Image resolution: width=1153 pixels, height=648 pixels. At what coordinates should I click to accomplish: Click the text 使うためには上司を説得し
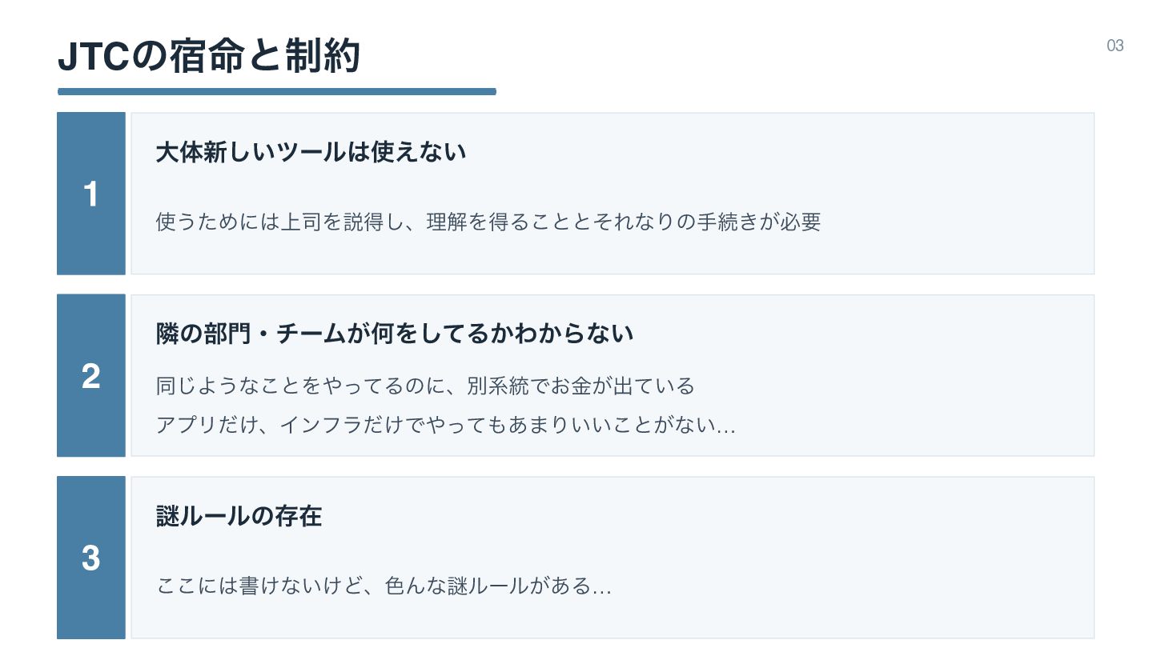pyautogui.click(x=280, y=222)
